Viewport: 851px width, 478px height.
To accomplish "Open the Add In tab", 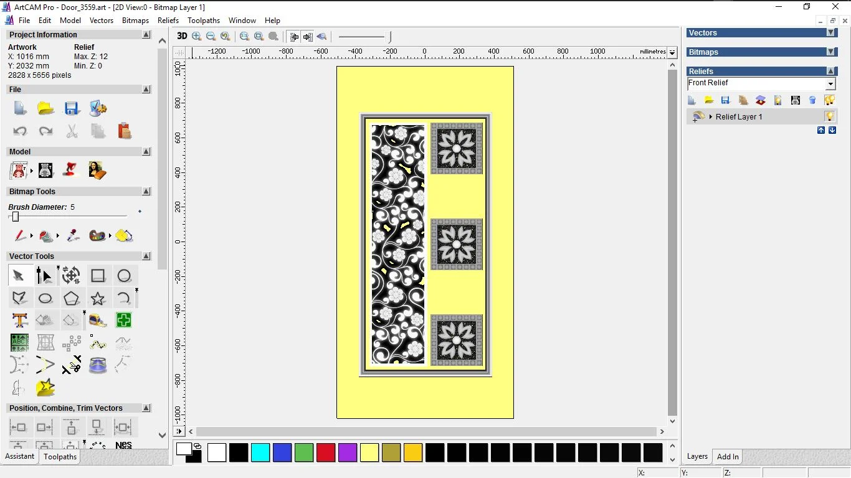I will click(728, 457).
